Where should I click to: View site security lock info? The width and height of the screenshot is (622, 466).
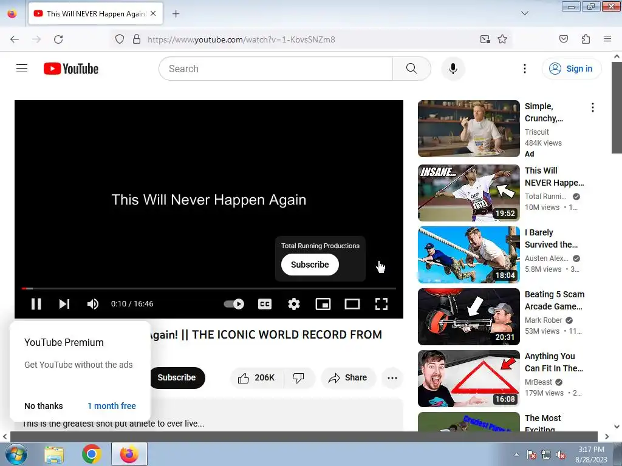click(137, 39)
